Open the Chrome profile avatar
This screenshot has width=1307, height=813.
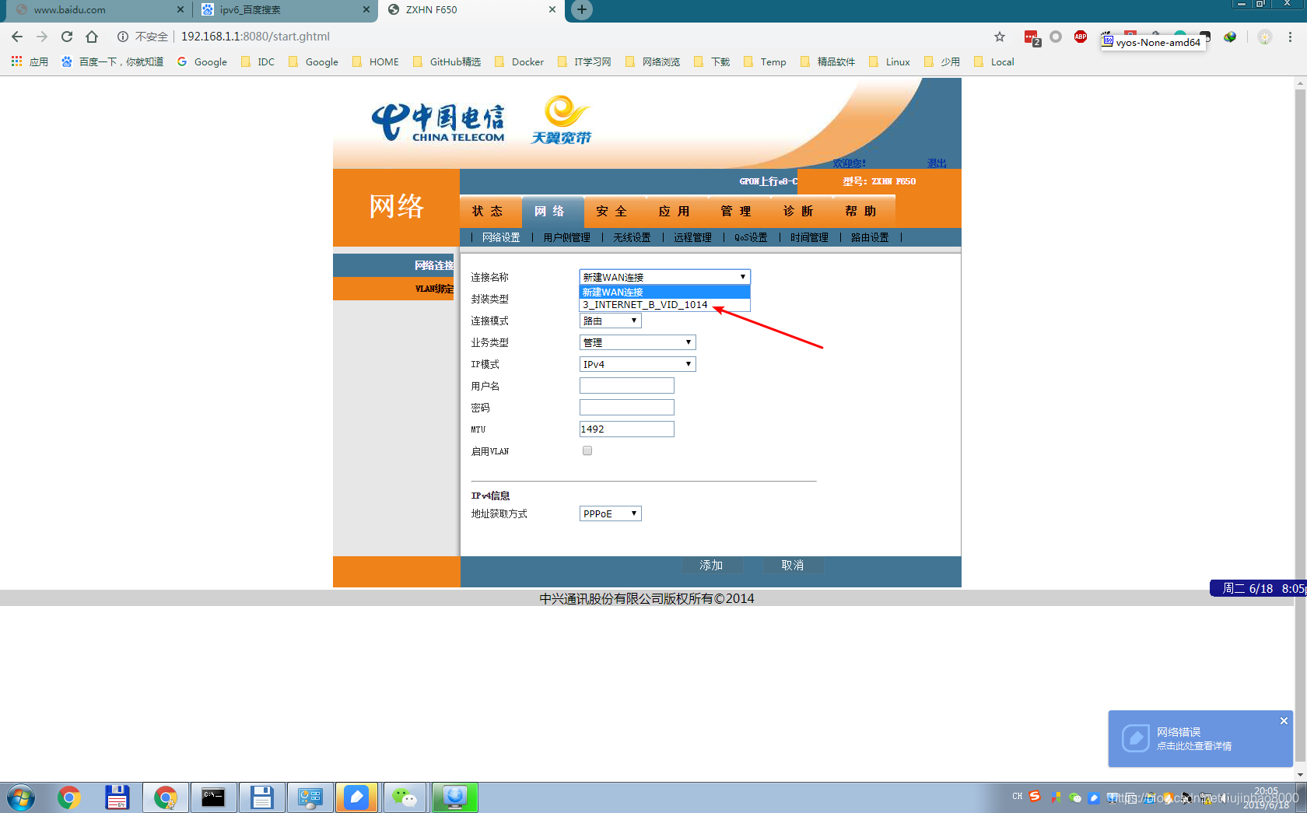[1265, 37]
